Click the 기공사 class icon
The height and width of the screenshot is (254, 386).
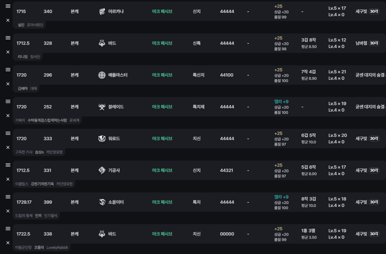coord(102,170)
